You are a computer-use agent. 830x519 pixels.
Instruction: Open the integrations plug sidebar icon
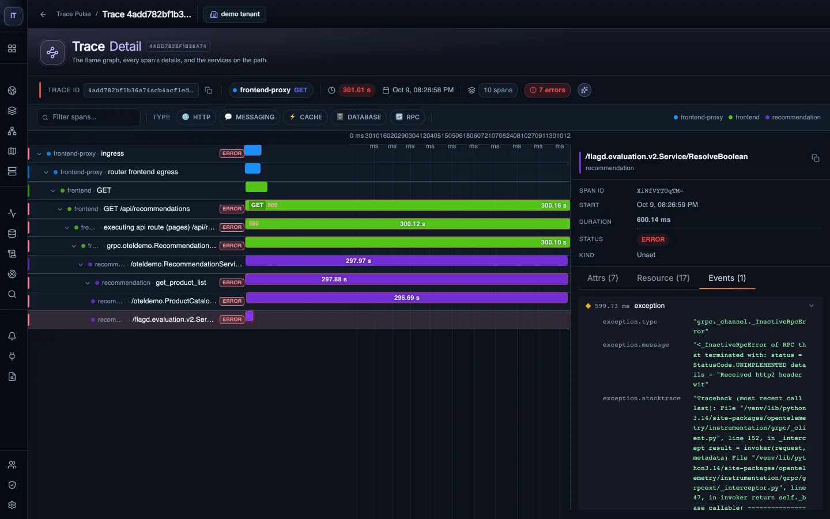12,356
